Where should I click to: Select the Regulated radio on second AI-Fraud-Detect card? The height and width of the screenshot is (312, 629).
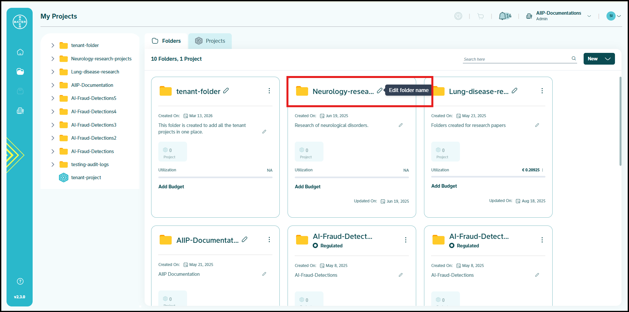click(x=452, y=245)
